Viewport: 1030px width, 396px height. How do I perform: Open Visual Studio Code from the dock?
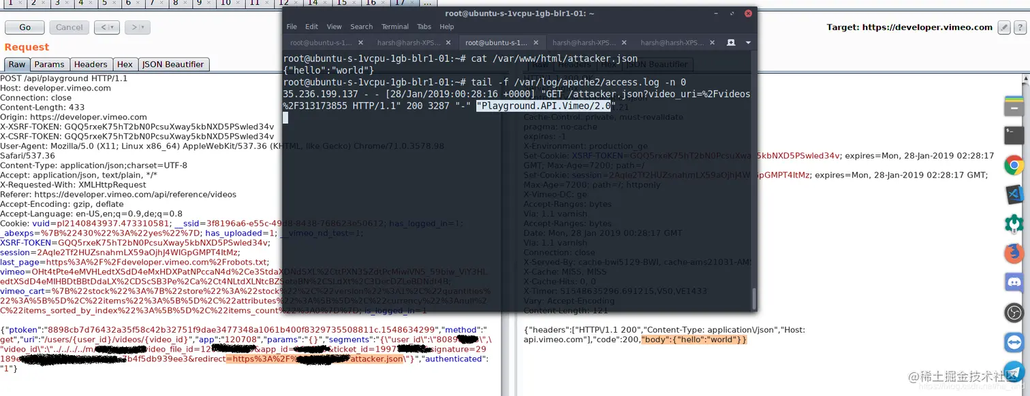click(x=1014, y=195)
